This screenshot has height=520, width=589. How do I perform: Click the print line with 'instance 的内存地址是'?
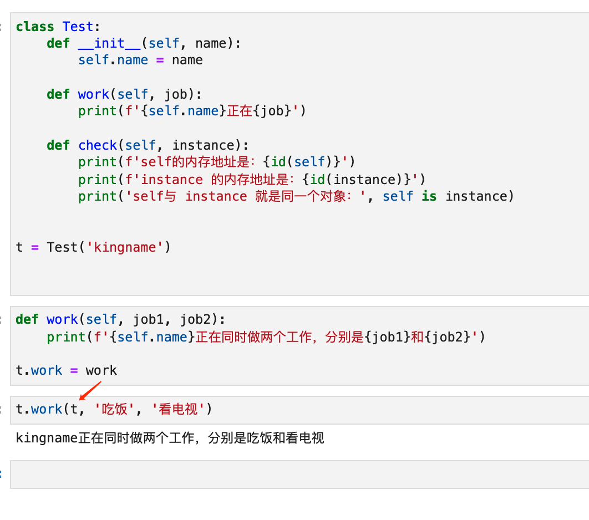(x=251, y=180)
